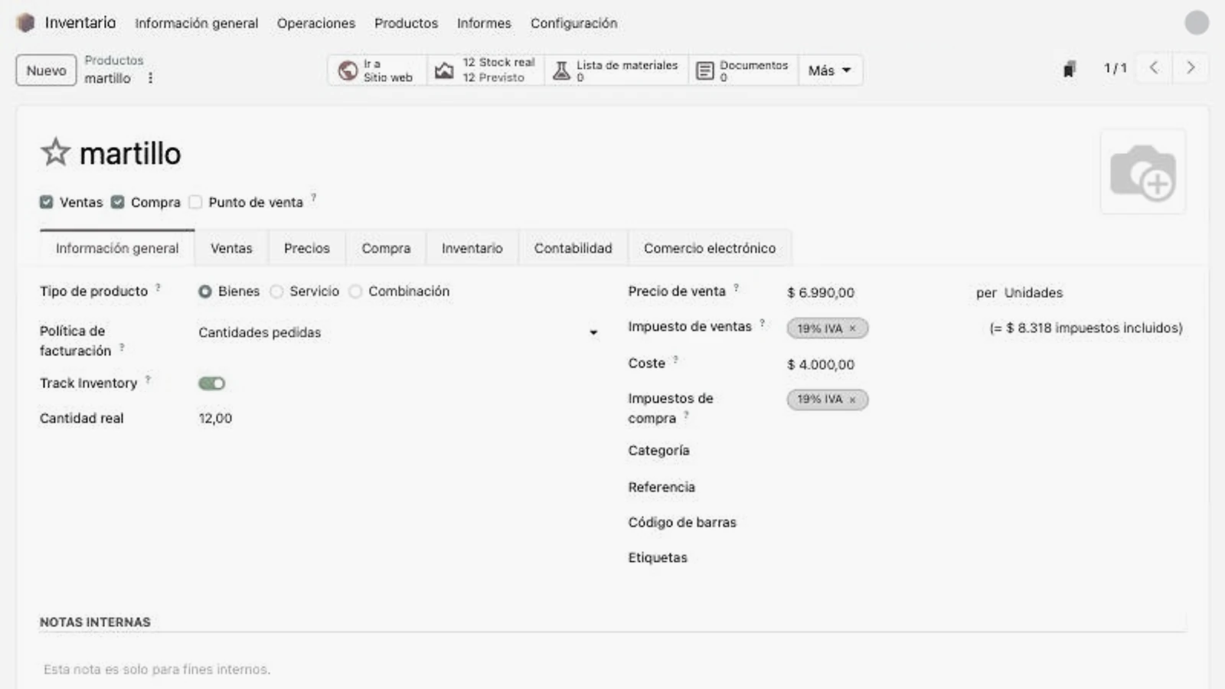Viewport: 1225px width, 689px height.
Task: Click the Documentos 0 button
Action: pos(743,70)
